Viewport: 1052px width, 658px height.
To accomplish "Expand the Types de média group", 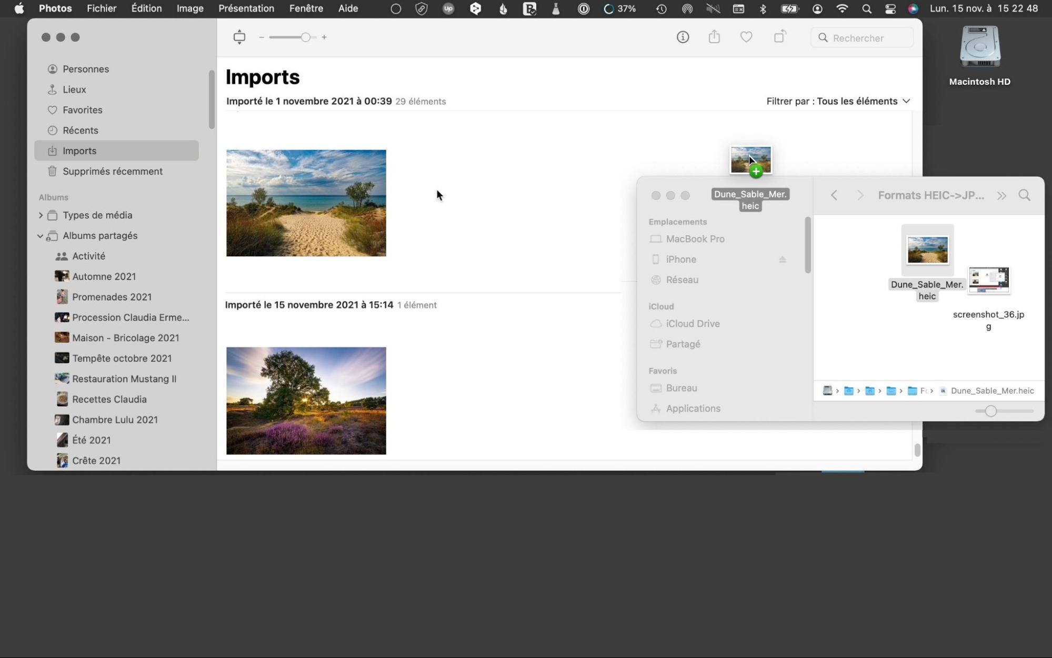I will pos(41,215).
